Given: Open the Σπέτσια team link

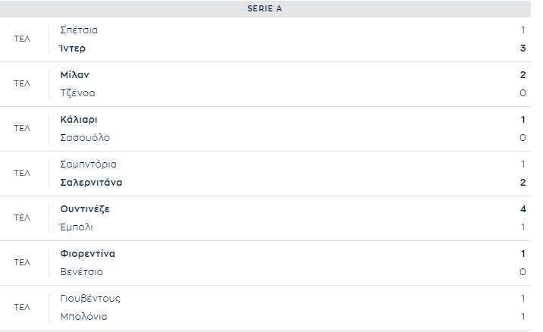Looking at the screenshot, I should [x=79, y=30].
